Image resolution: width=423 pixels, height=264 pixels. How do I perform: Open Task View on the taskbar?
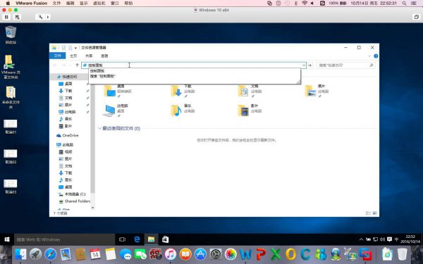(122, 239)
